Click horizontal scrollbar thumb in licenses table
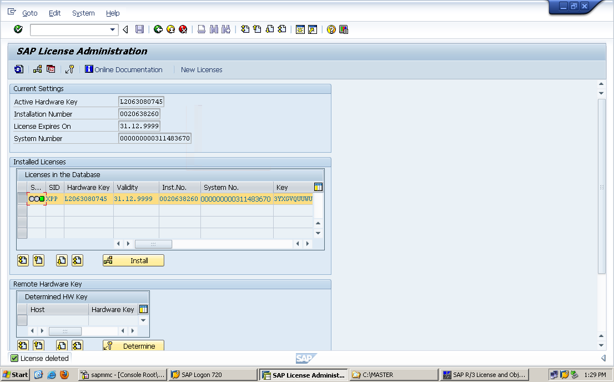 pyautogui.click(x=153, y=244)
